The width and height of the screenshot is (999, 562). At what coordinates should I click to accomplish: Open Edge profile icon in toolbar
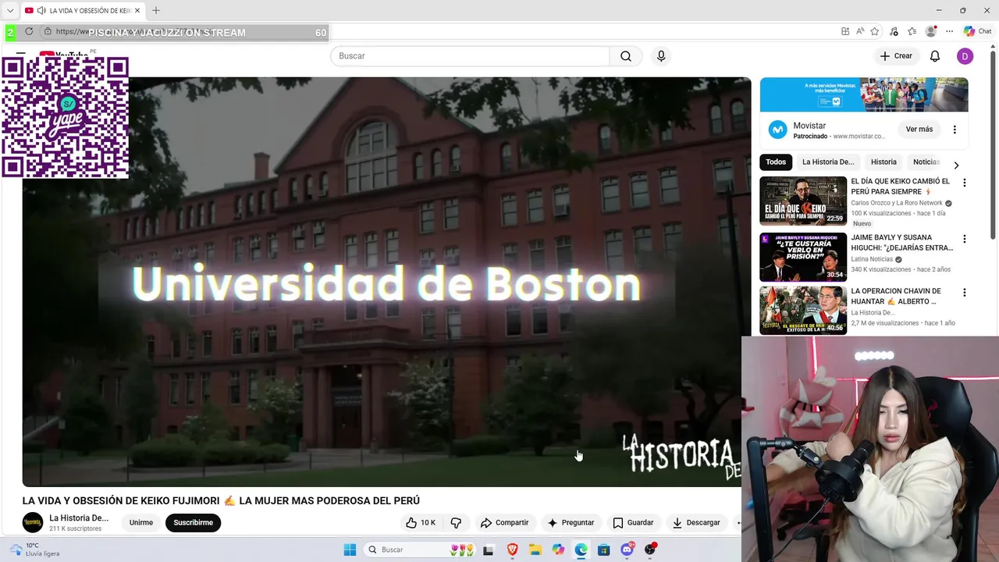click(931, 31)
